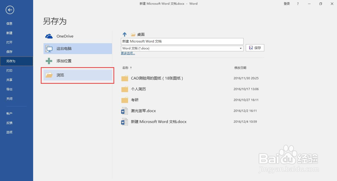The image size is (337, 181).
Task: Click the 保存 button beside file type
Action: click(x=255, y=48)
